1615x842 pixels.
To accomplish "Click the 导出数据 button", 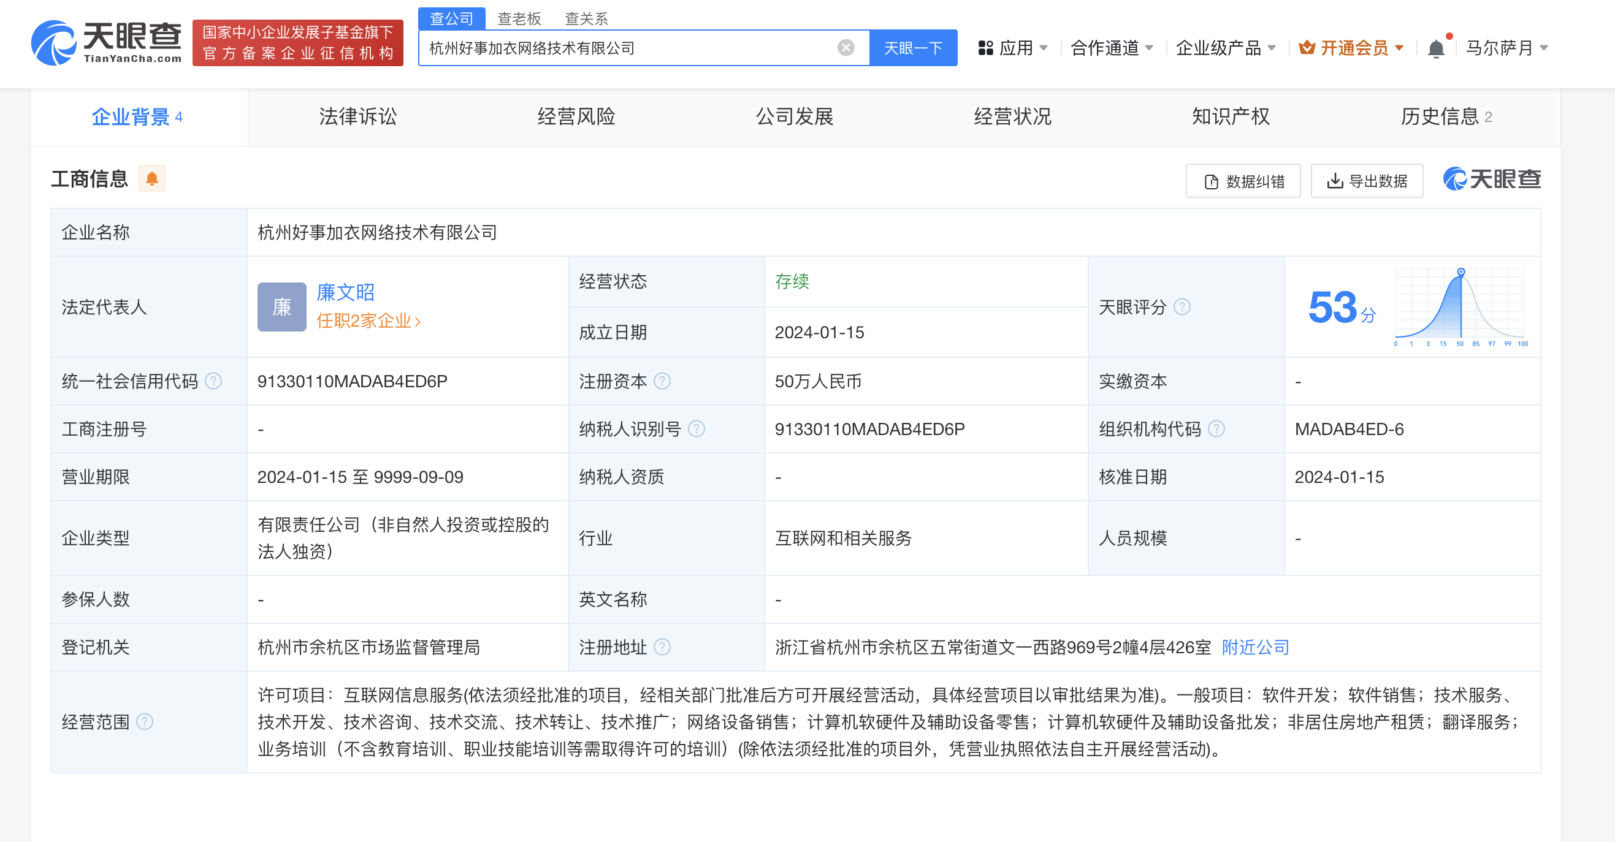I will pyautogui.click(x=1367, y=181).
